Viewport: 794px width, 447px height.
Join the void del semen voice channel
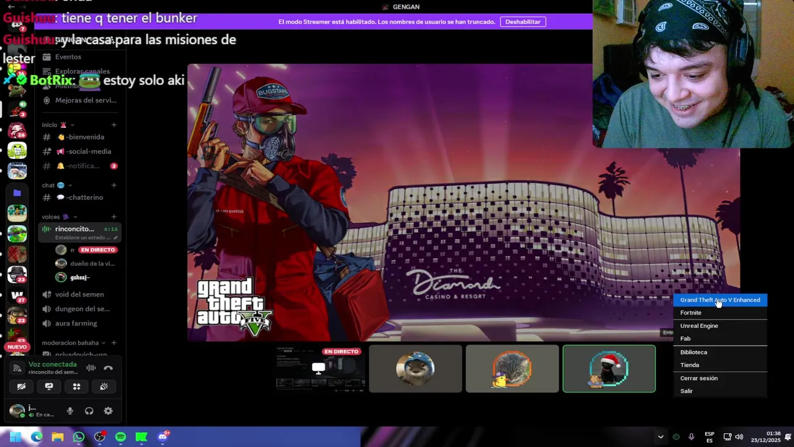(79, 294)
